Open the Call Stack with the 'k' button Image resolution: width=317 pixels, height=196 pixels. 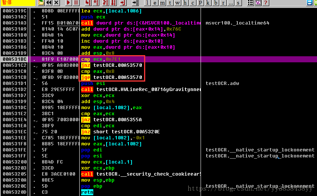coord(208,3)
